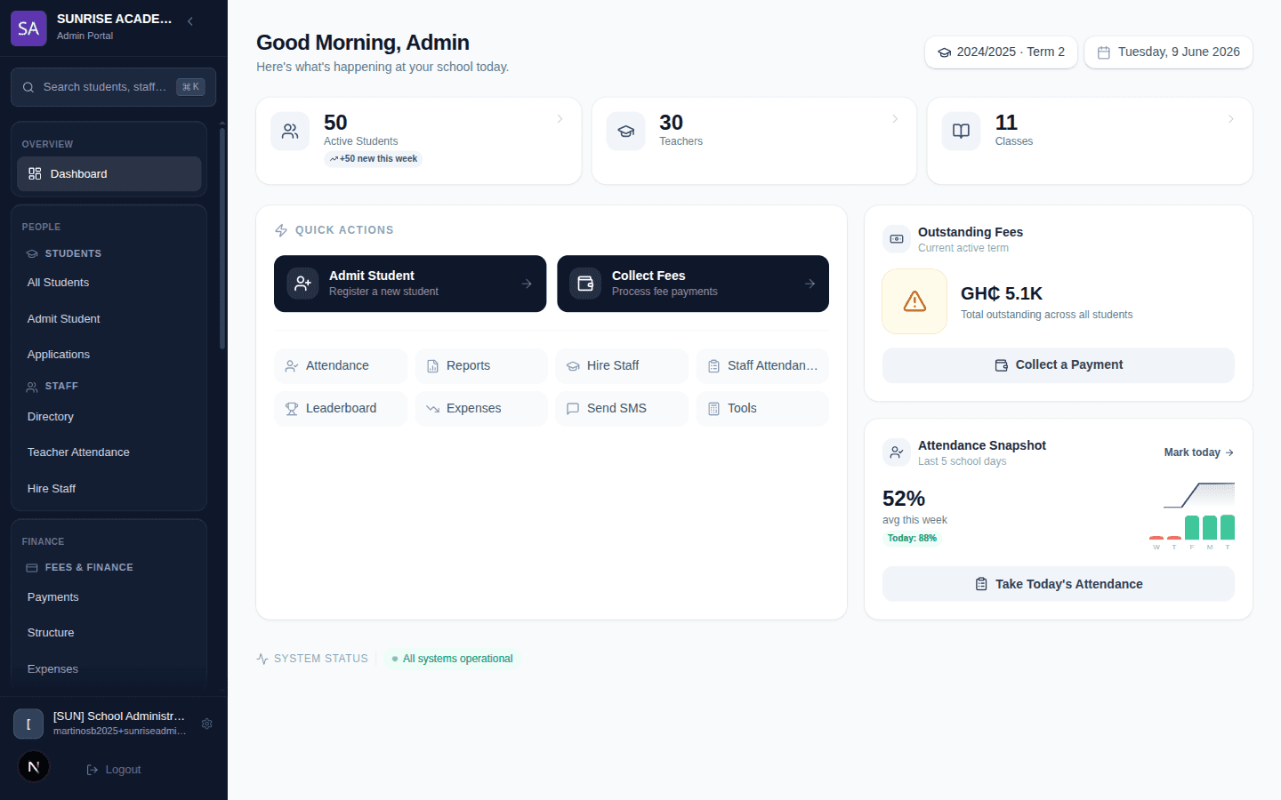The width and height of the screenshot is (1281, 800).
Task: Click the Fees & Finance card icon
Action: pos(32,567)
